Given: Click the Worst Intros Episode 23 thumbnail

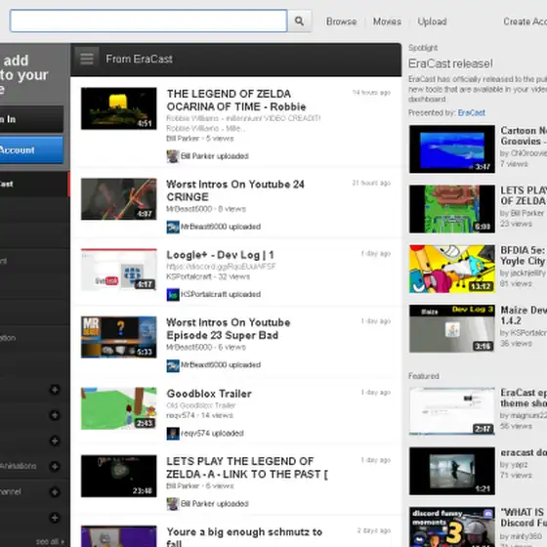Looking at the screenshot, I should pos(118,337).
